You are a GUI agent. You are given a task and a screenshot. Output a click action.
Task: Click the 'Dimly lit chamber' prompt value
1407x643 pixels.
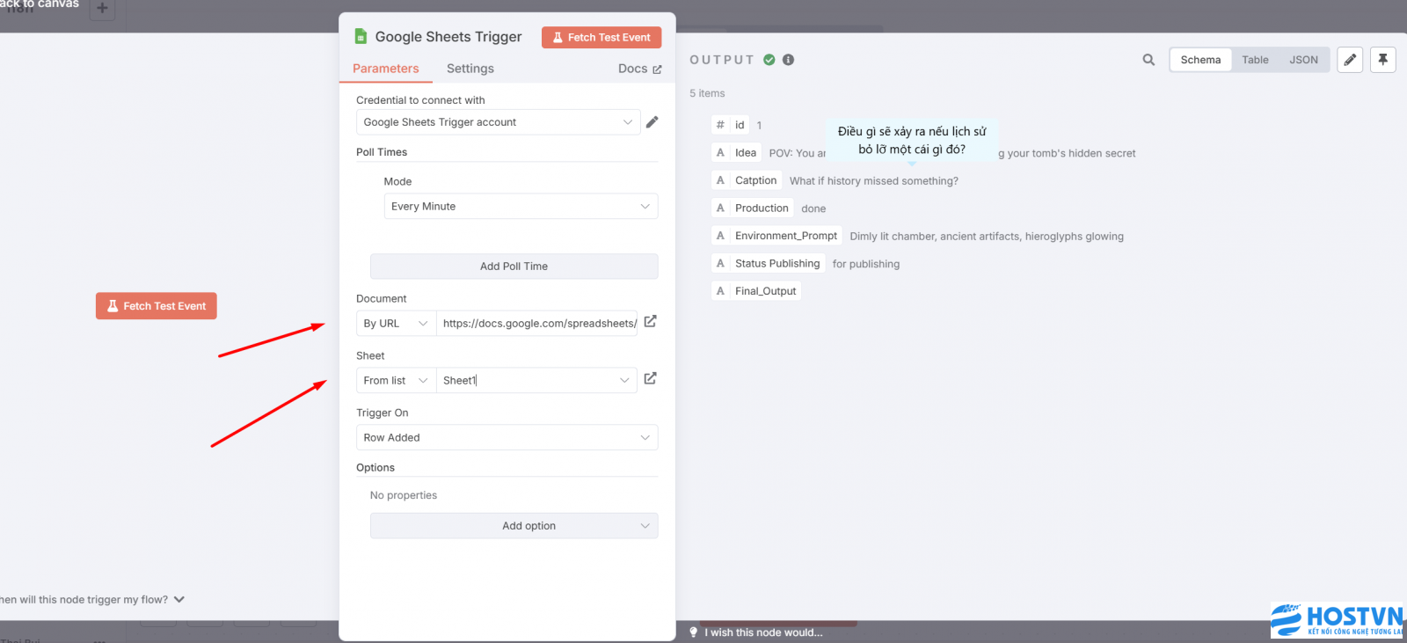click(987, 237)
